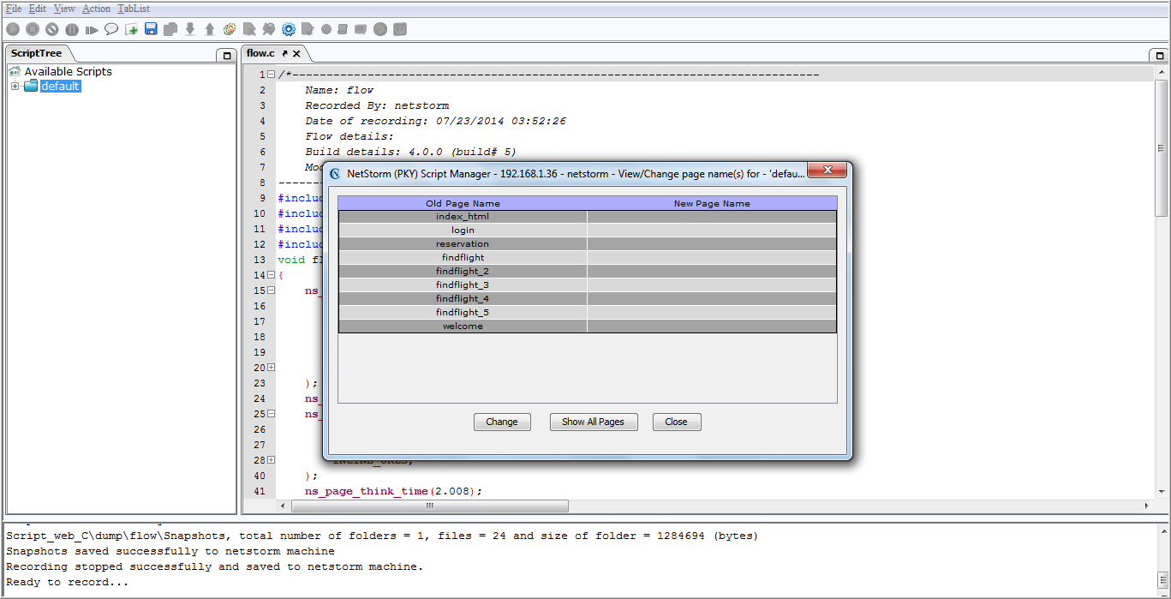
Task: Open the Edit menu
Action: [x=38, y=9]
